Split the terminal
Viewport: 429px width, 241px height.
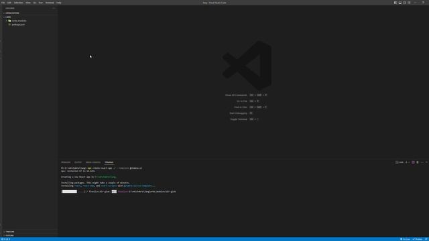tap(413, 162)
